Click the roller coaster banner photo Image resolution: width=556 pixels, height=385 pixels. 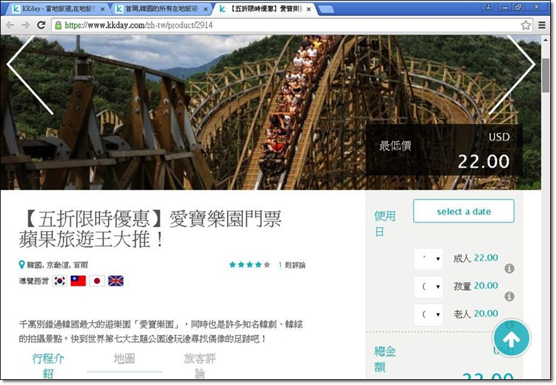coord(269,112)
